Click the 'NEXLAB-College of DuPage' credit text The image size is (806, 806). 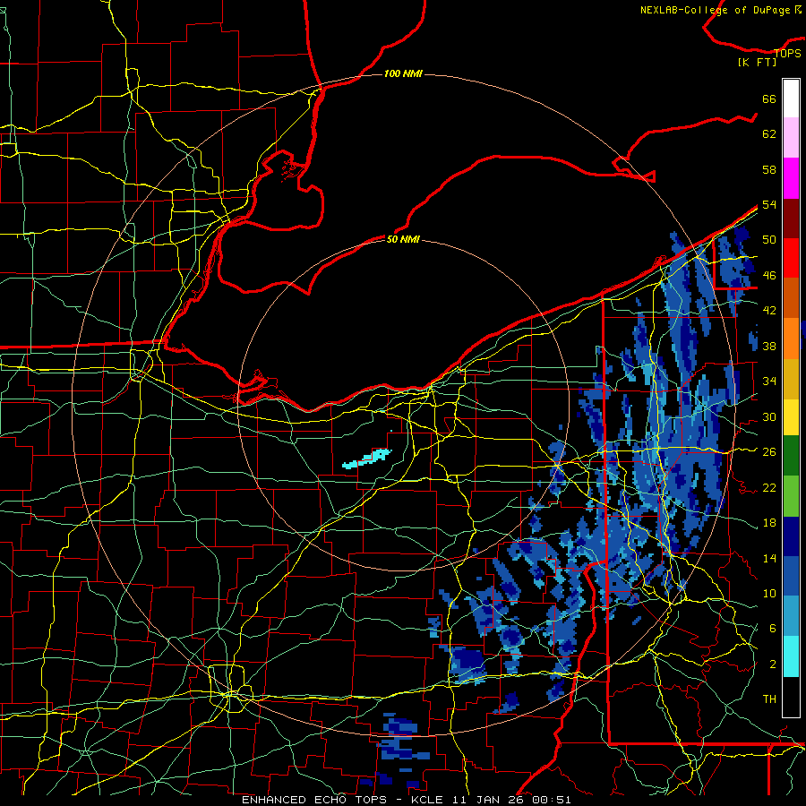click(716, 10)
